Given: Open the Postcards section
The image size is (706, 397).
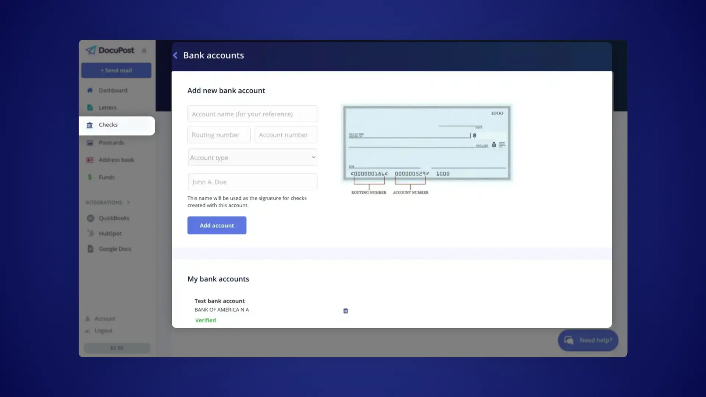Looking at the screenshot, I should 111,142.
